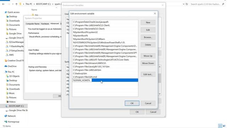Click the Edit button beside path list
The height and width of the screenshot is (128, 227).
[148, 30]
